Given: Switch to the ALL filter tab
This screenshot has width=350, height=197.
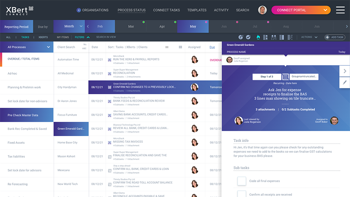Looking at the screenshot, I should 8,37.
